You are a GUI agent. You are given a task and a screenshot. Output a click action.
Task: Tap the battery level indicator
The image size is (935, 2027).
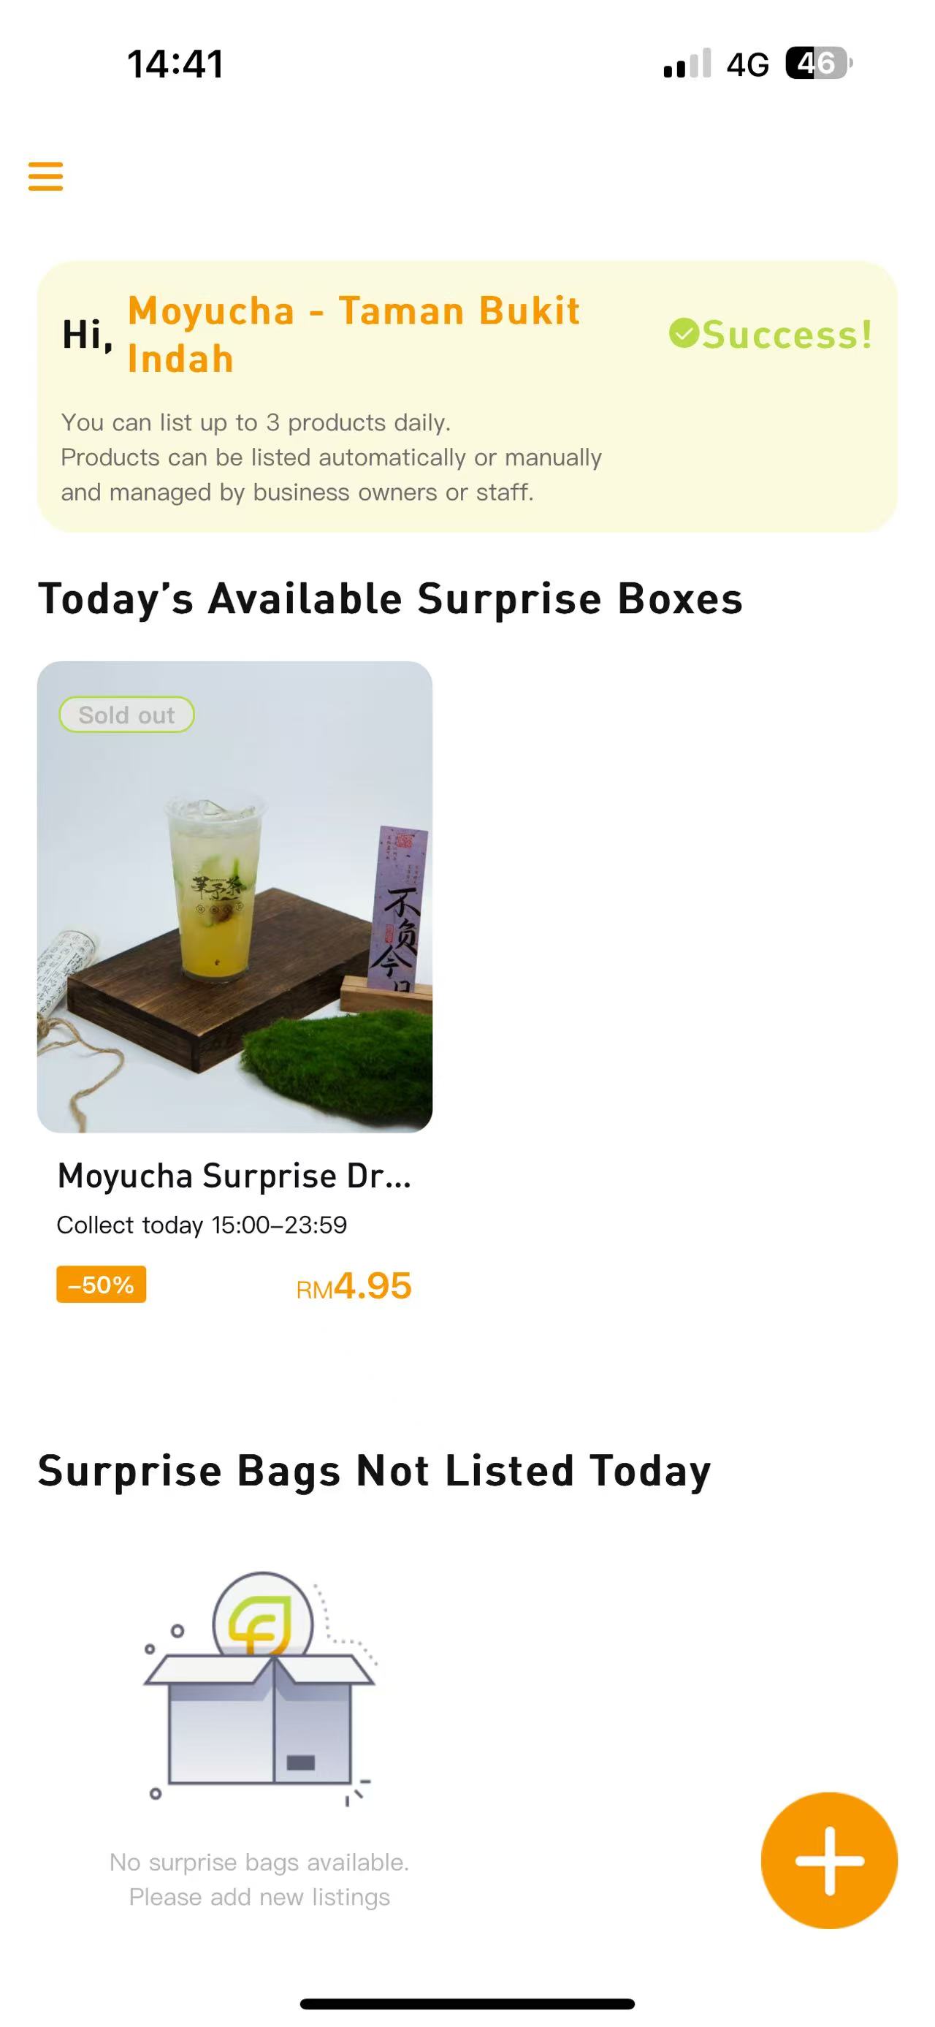[x=818, y=64]
